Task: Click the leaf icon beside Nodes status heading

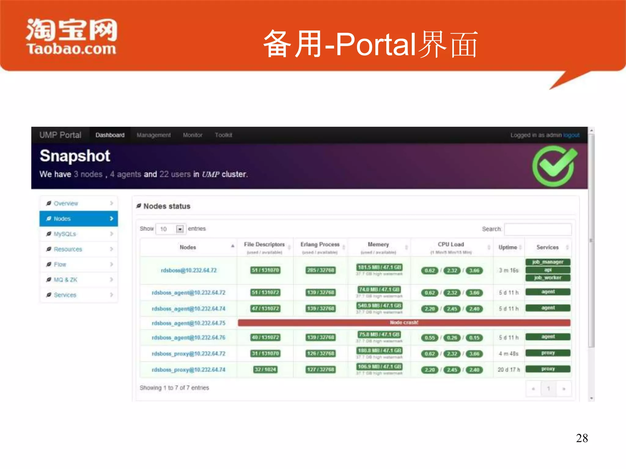Action: pos(138,206)
